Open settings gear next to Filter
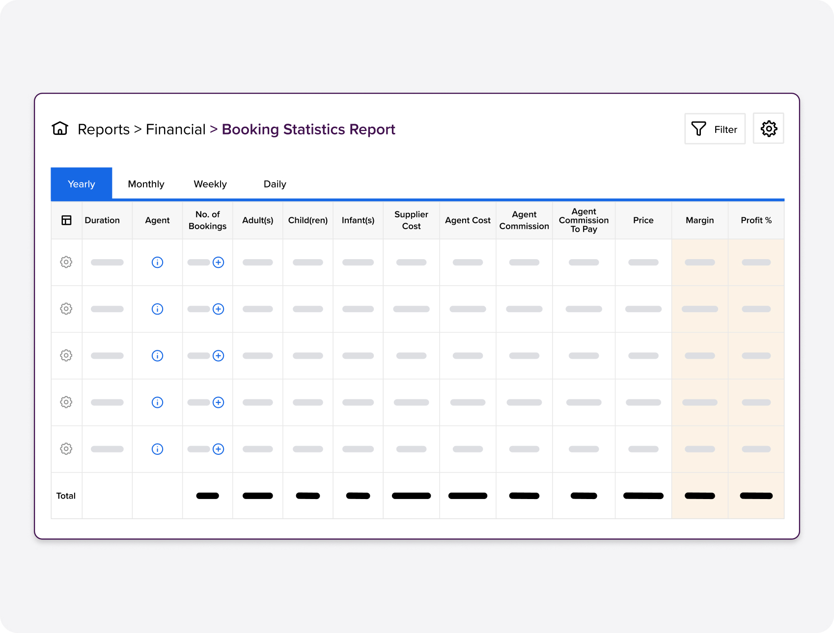This screenshot has width=834, height=633. point(768,129)
